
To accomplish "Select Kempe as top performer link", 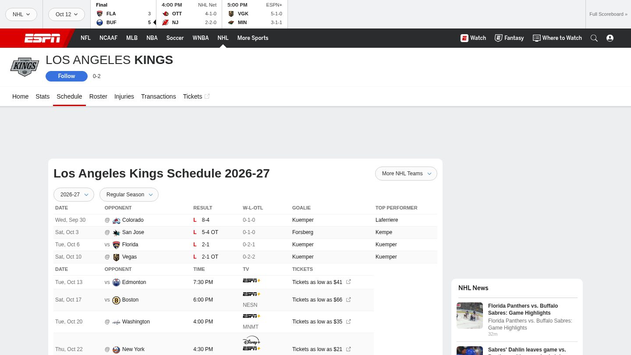I will (x=384, y=232).
